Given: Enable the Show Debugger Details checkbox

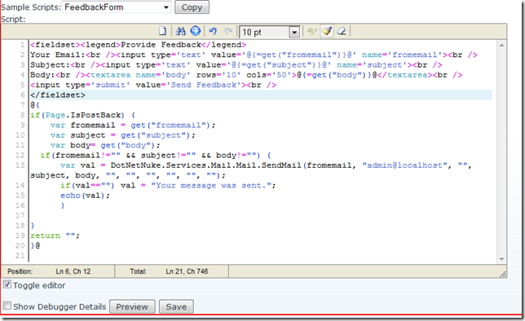Looking at the screenshot, I should click(x=7, y=306).
